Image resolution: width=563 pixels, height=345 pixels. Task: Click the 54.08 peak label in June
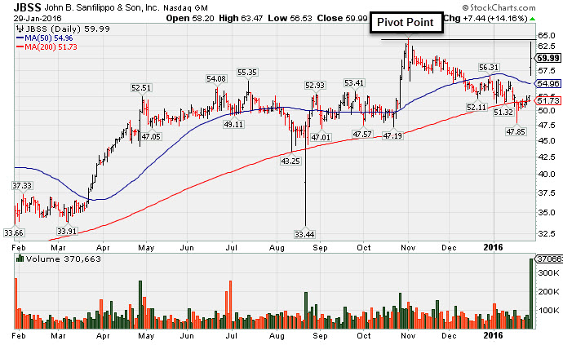(x=216, y=78)
